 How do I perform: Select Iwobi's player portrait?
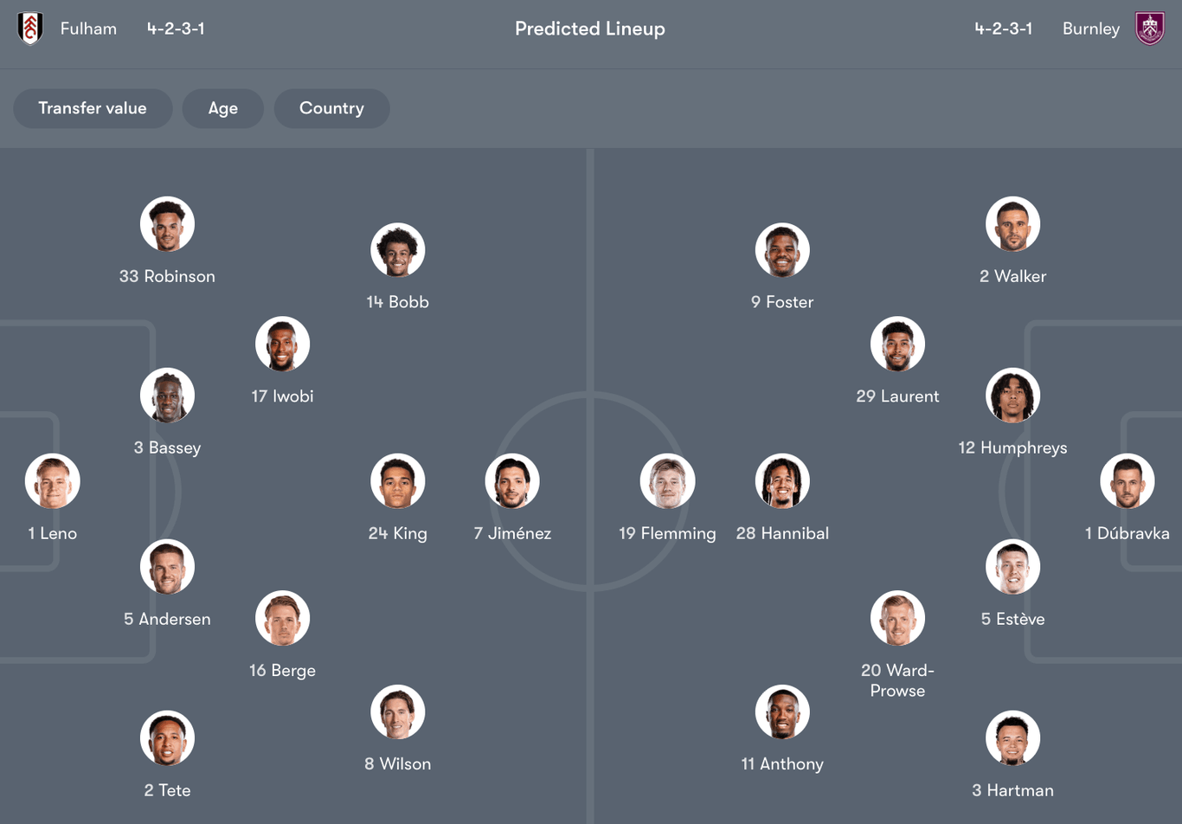282,344
